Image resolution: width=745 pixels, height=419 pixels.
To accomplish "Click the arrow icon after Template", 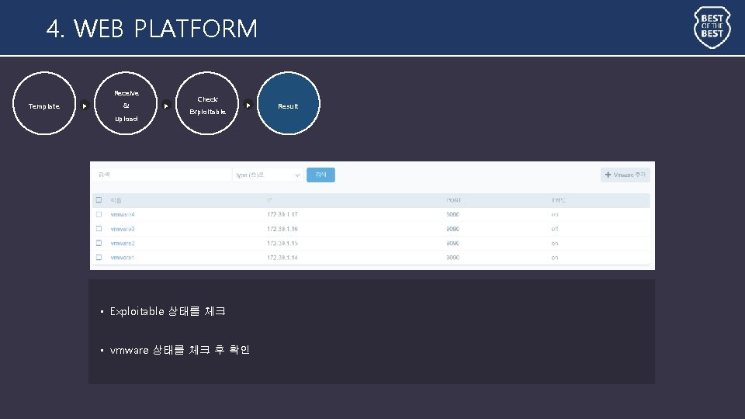I will [85, 106].
